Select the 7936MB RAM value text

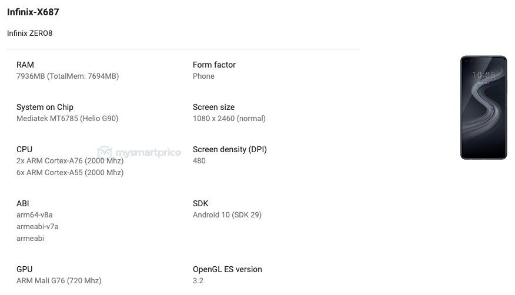coord(68,76)
